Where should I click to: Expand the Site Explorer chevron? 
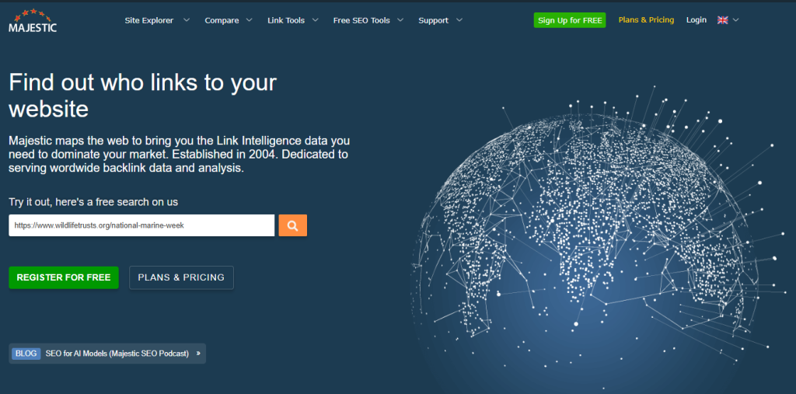(x=187, y=20)
